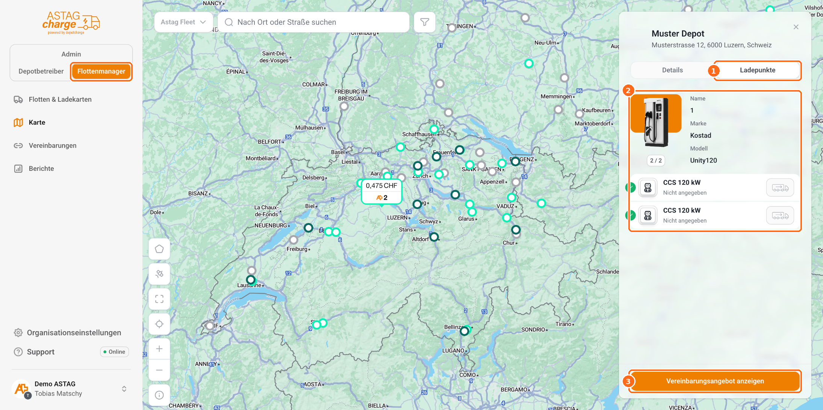Zoom out the map with minus button
This screenshot has height=410, width=823.
159,370
